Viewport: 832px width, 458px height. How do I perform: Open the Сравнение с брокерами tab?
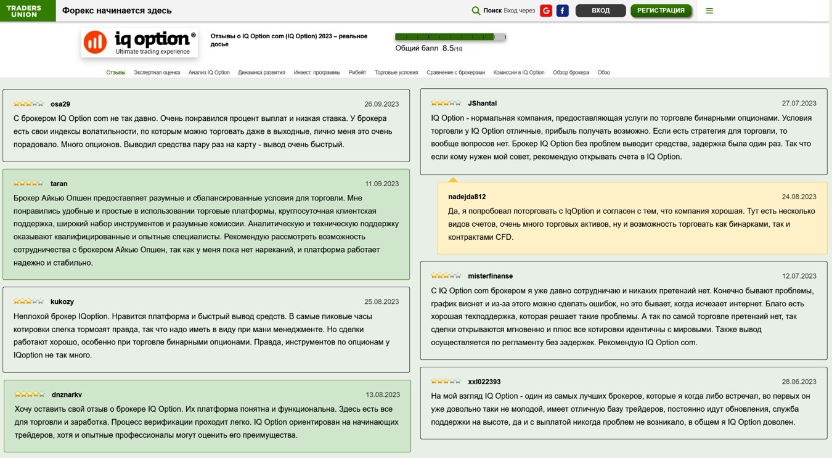coord(456,72)
